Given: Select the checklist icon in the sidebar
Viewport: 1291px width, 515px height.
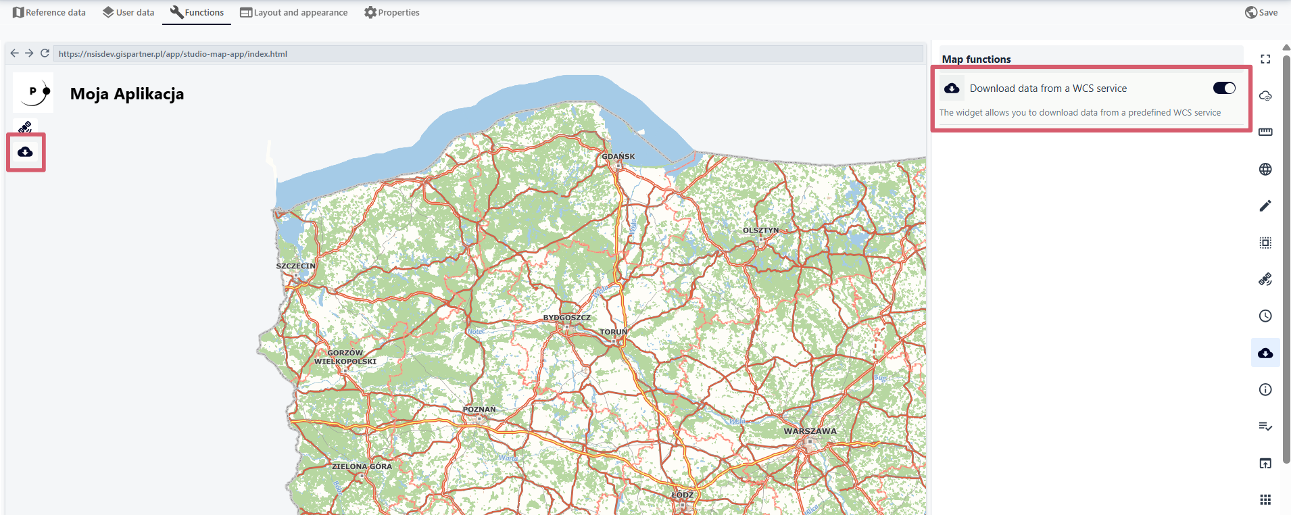Looking at the screenshot, I should [1265, 426].
